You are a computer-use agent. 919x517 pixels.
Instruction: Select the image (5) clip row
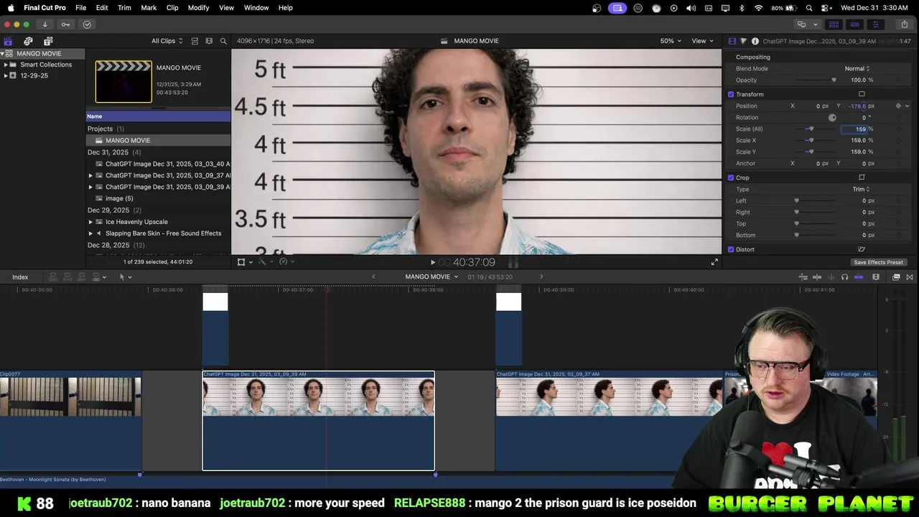[159, 198]
